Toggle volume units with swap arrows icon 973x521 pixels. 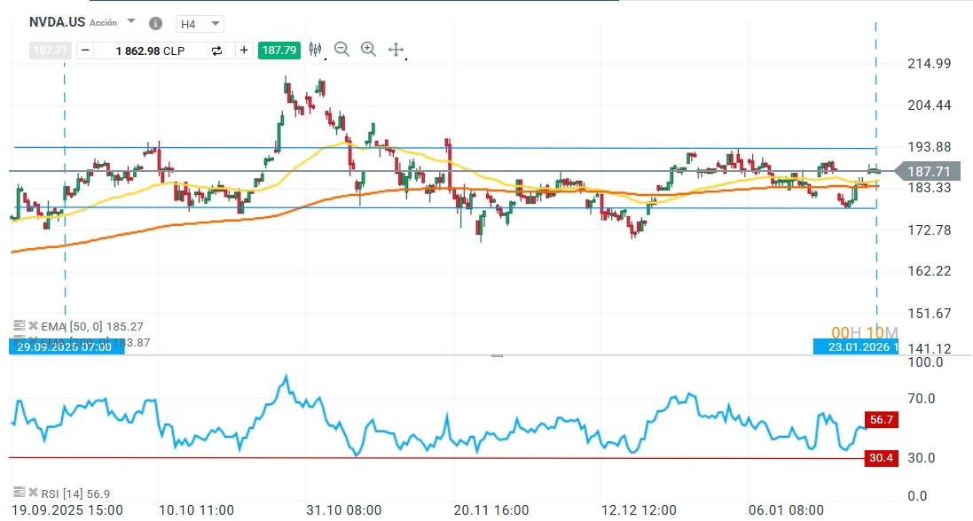[216, 51]
